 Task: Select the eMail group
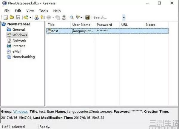tap(17, 51)
